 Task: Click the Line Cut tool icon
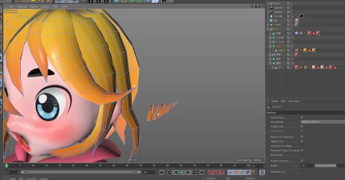269,107
